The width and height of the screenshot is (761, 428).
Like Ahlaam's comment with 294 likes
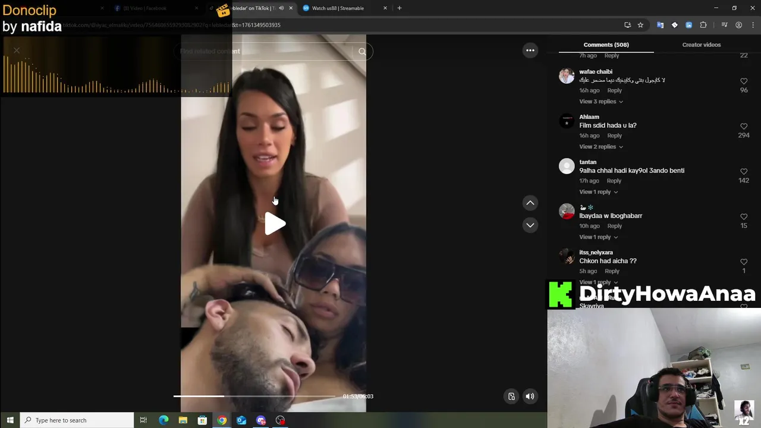tap(744, 127)
